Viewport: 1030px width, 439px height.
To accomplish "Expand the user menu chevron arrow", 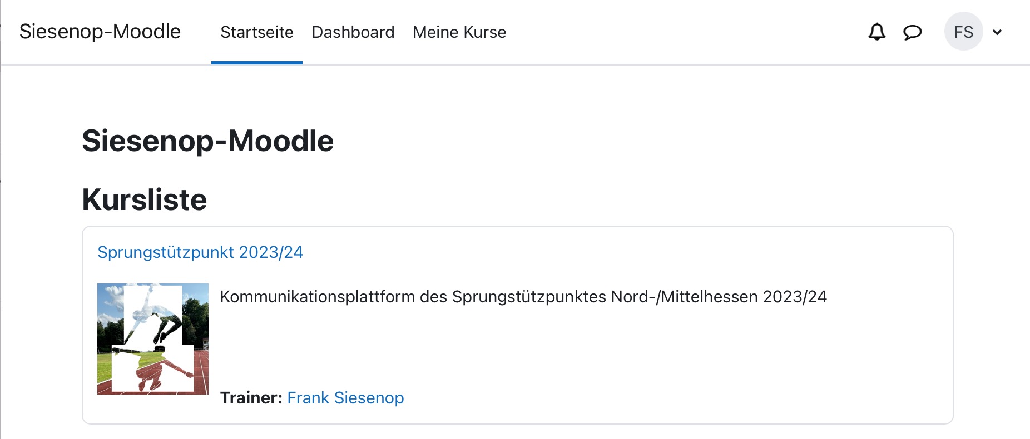I will [x=997, y=32].
